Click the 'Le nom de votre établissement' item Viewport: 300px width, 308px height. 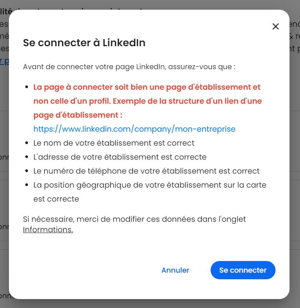point(114,143)
